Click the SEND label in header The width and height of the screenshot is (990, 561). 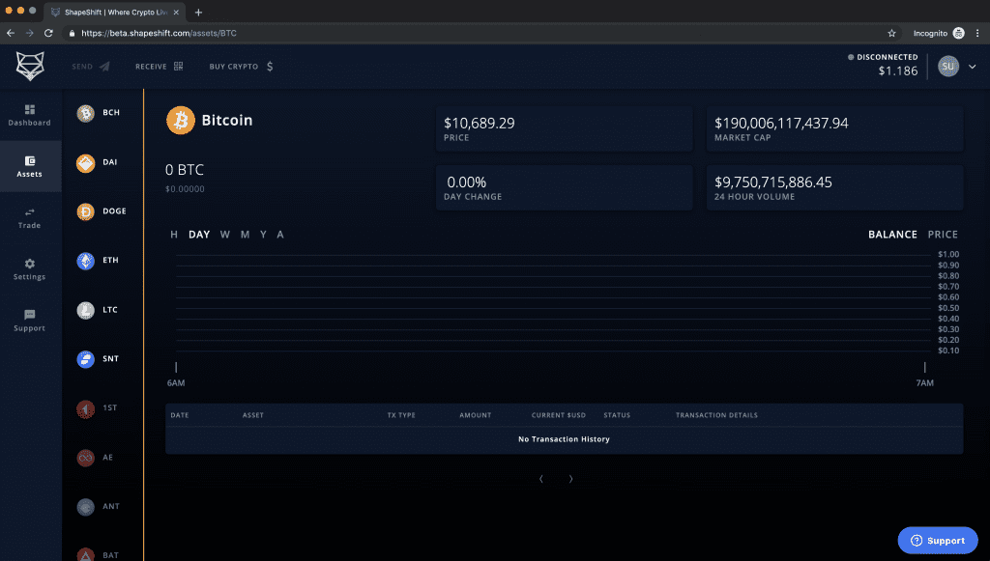(82, 67)
